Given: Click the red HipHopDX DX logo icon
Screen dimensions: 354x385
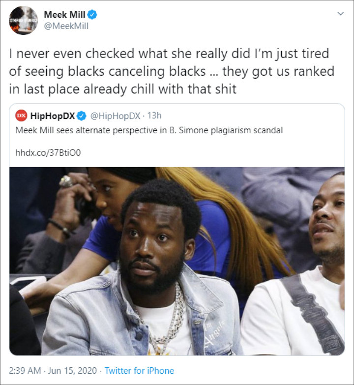Looking at the screenshot, I should click(21, 116).
